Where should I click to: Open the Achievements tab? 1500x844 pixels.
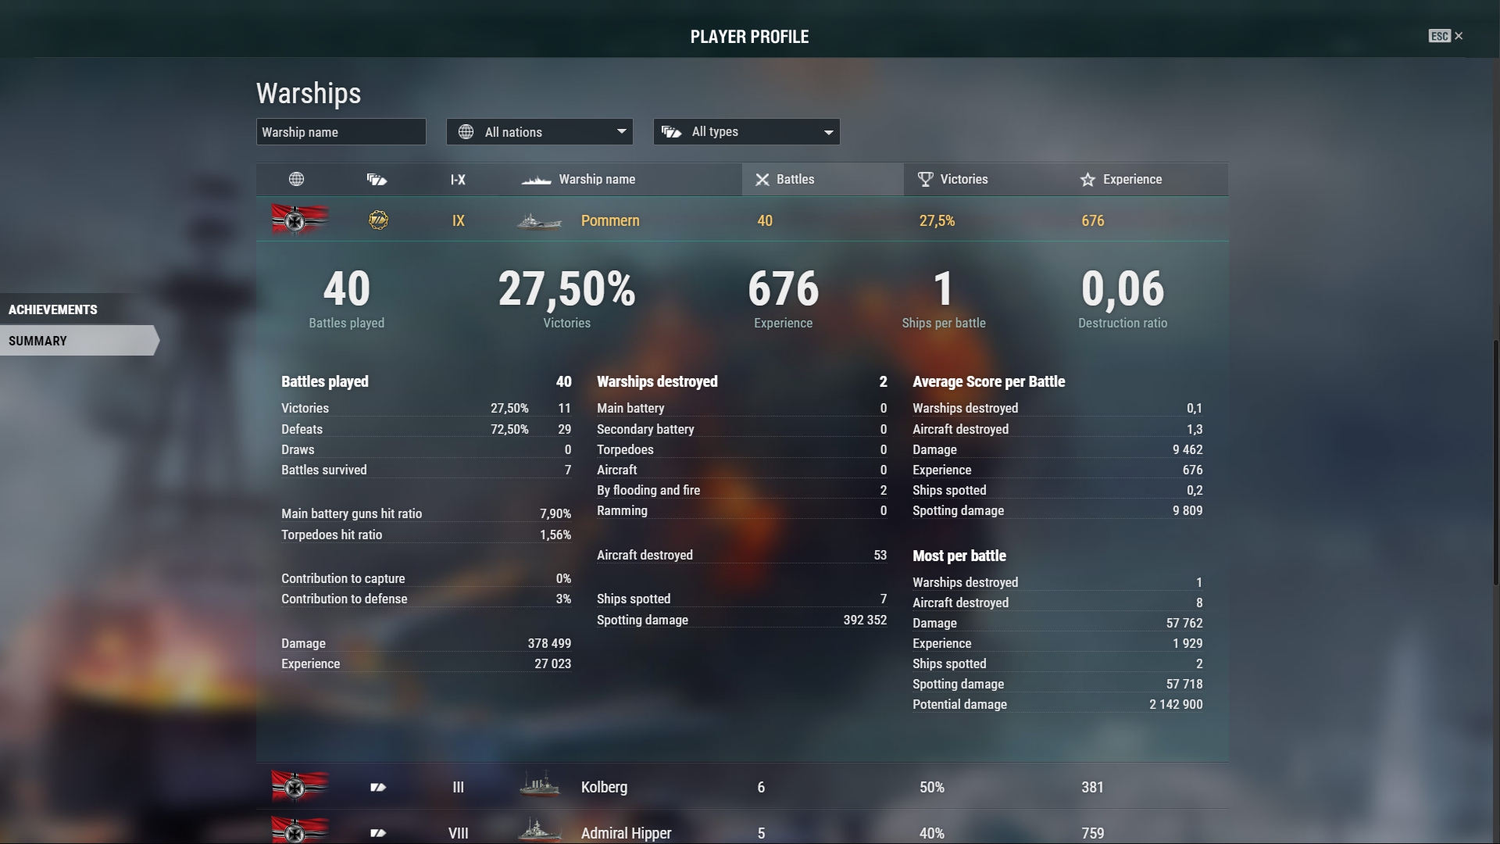[x=78, y=309]
